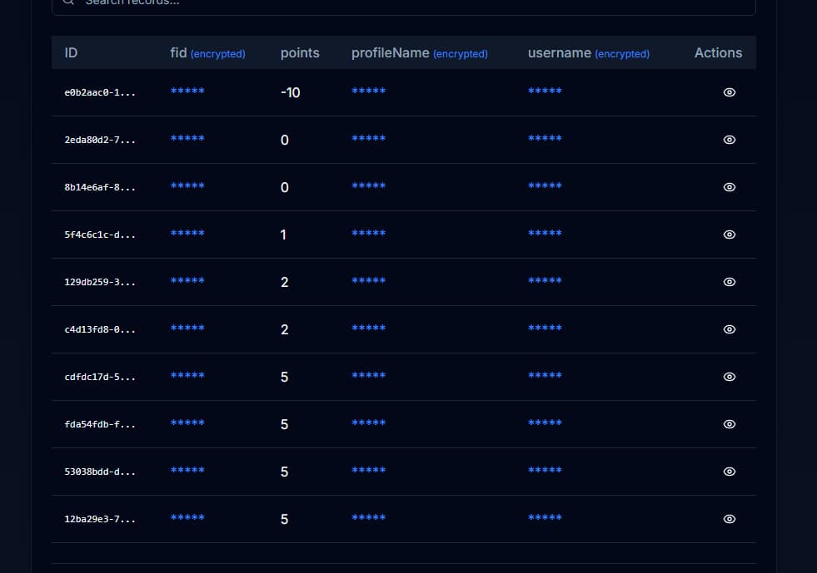View record 2eda80d2 via its eye icon

click(x=729, y=140)
